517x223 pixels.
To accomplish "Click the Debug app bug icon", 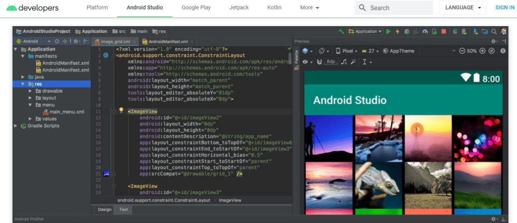I will coord(407,32).
